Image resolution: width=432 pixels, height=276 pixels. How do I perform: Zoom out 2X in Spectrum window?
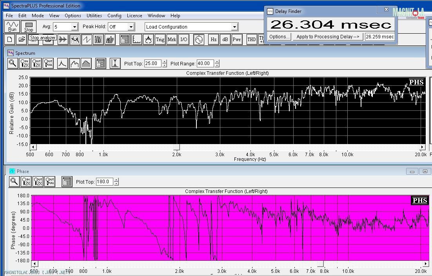(x=36, y=63)
